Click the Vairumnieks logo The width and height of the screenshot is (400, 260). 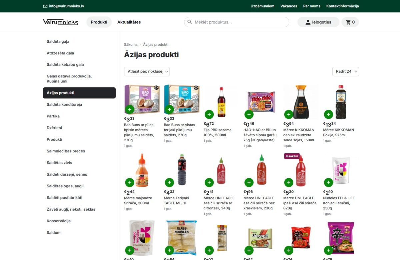coord(60,22)
